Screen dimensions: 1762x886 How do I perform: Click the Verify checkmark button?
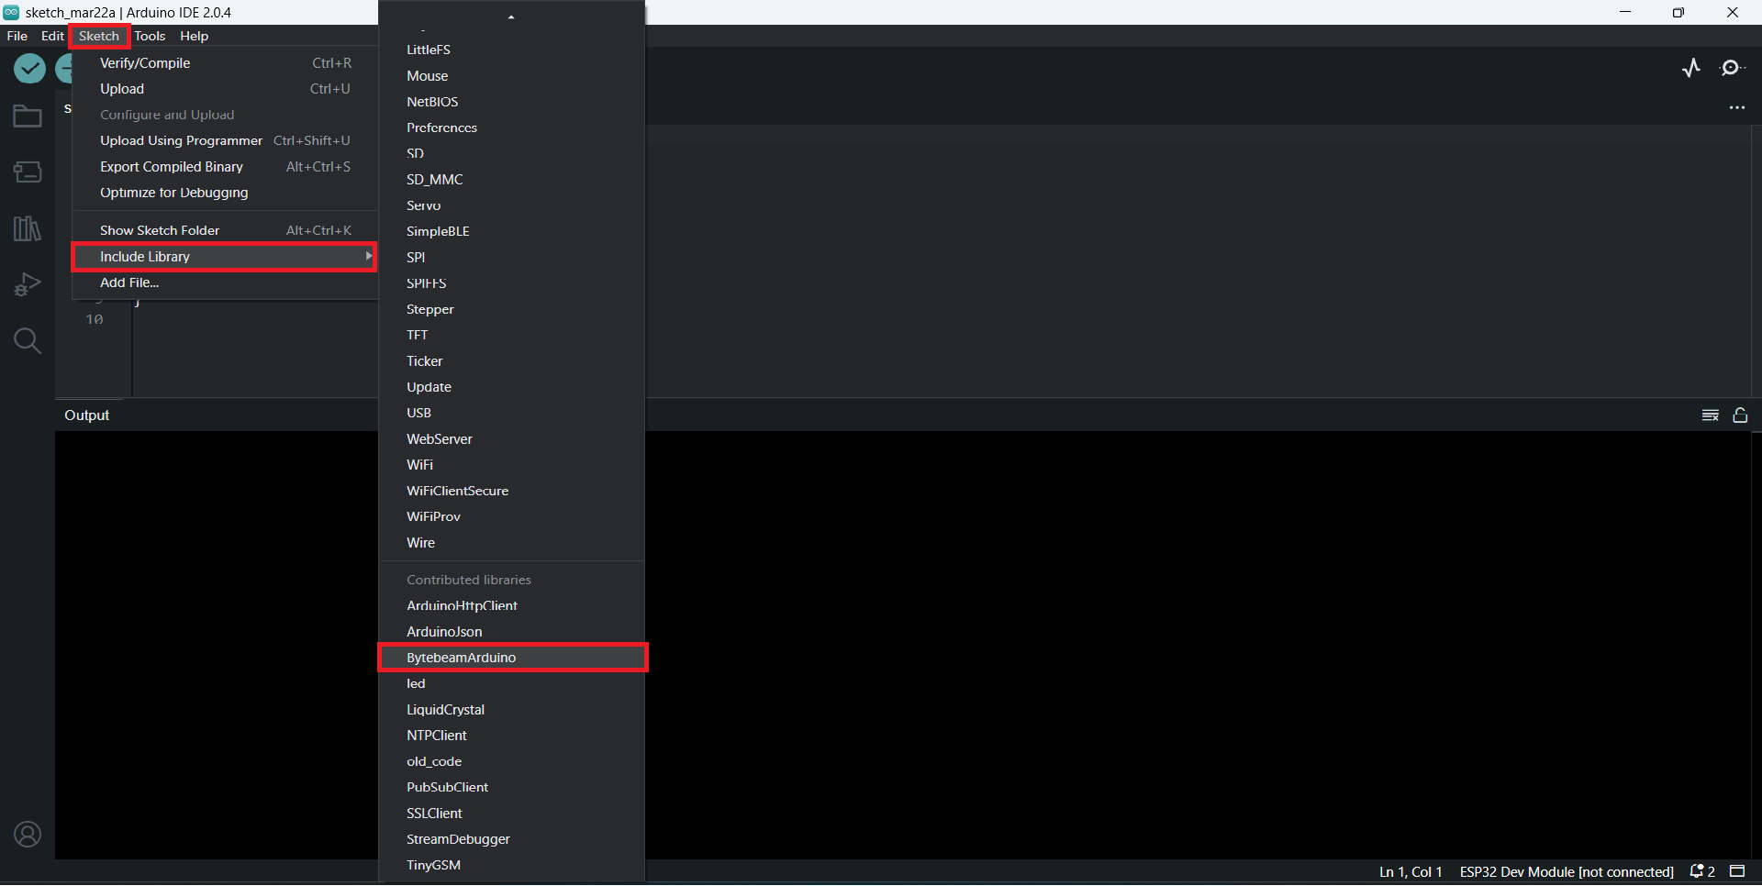pos(29,68)
